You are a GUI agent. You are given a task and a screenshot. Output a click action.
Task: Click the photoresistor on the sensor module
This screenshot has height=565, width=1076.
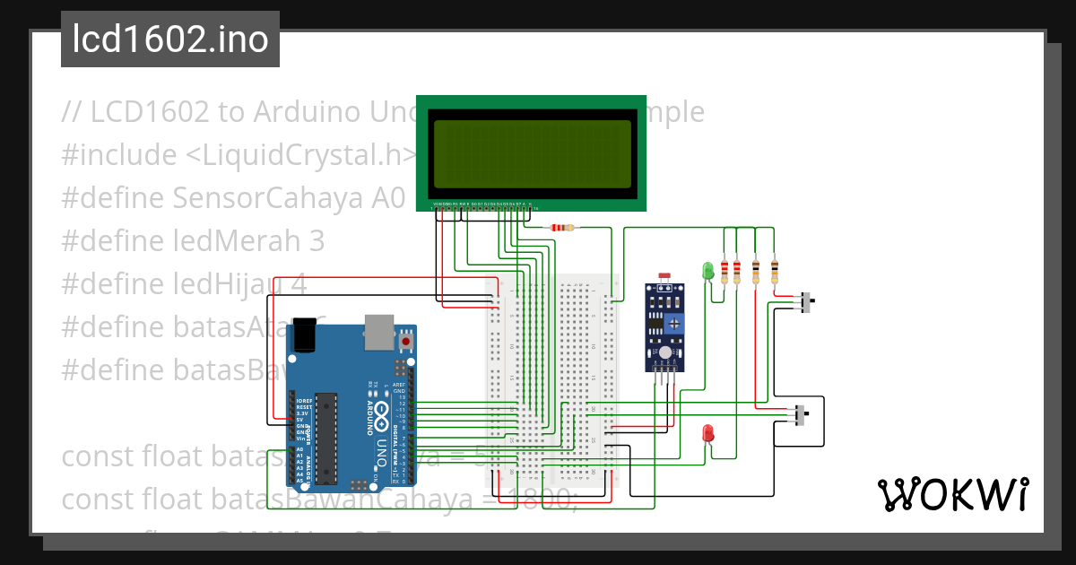pos(664,274)
